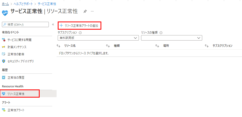Click the セキュリティ アドバイザリ shield icon
Image resolution: width=242 pixels, height=117 pixels.
pyautogui.click(x=4, y=61)
